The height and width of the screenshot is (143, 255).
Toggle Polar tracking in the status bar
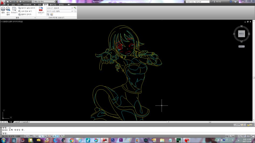(x=37, y=136)
